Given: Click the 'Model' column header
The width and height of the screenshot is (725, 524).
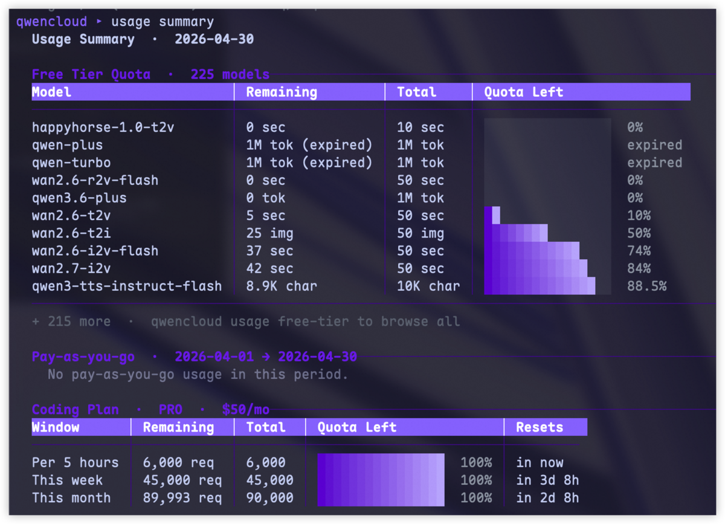Looking at the screenshot, I should tap(51, 92).
